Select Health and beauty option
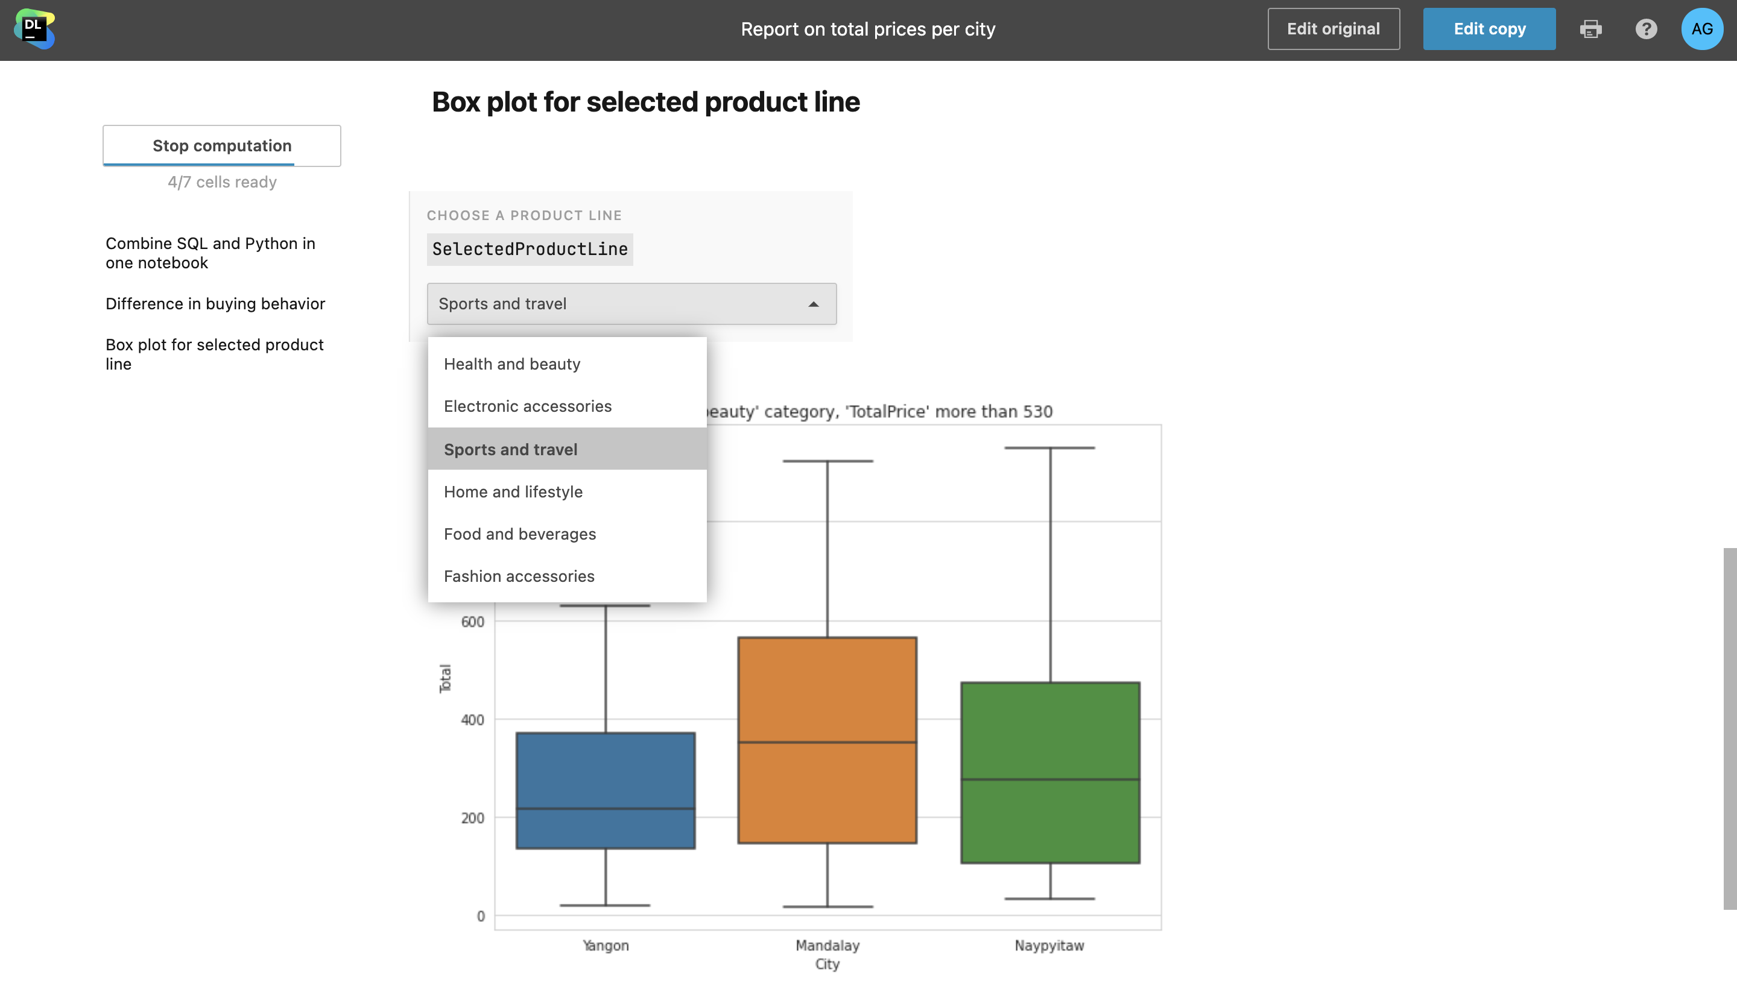Viewport: 1737px width, 987px height. pos(512,364)
